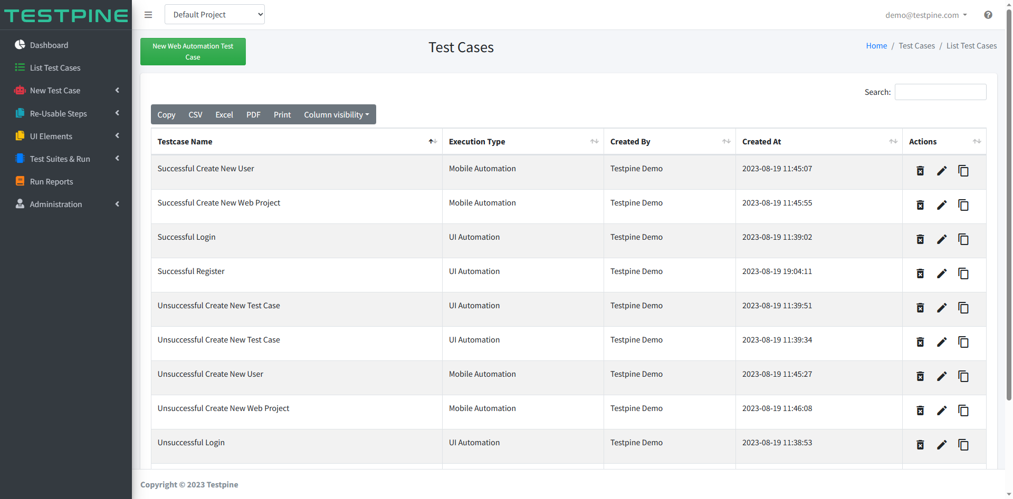Image resolution: width=1013 pixels, height=499 pixels.
Task: Click the hamburger menu toggle icon
Action: 148,15
